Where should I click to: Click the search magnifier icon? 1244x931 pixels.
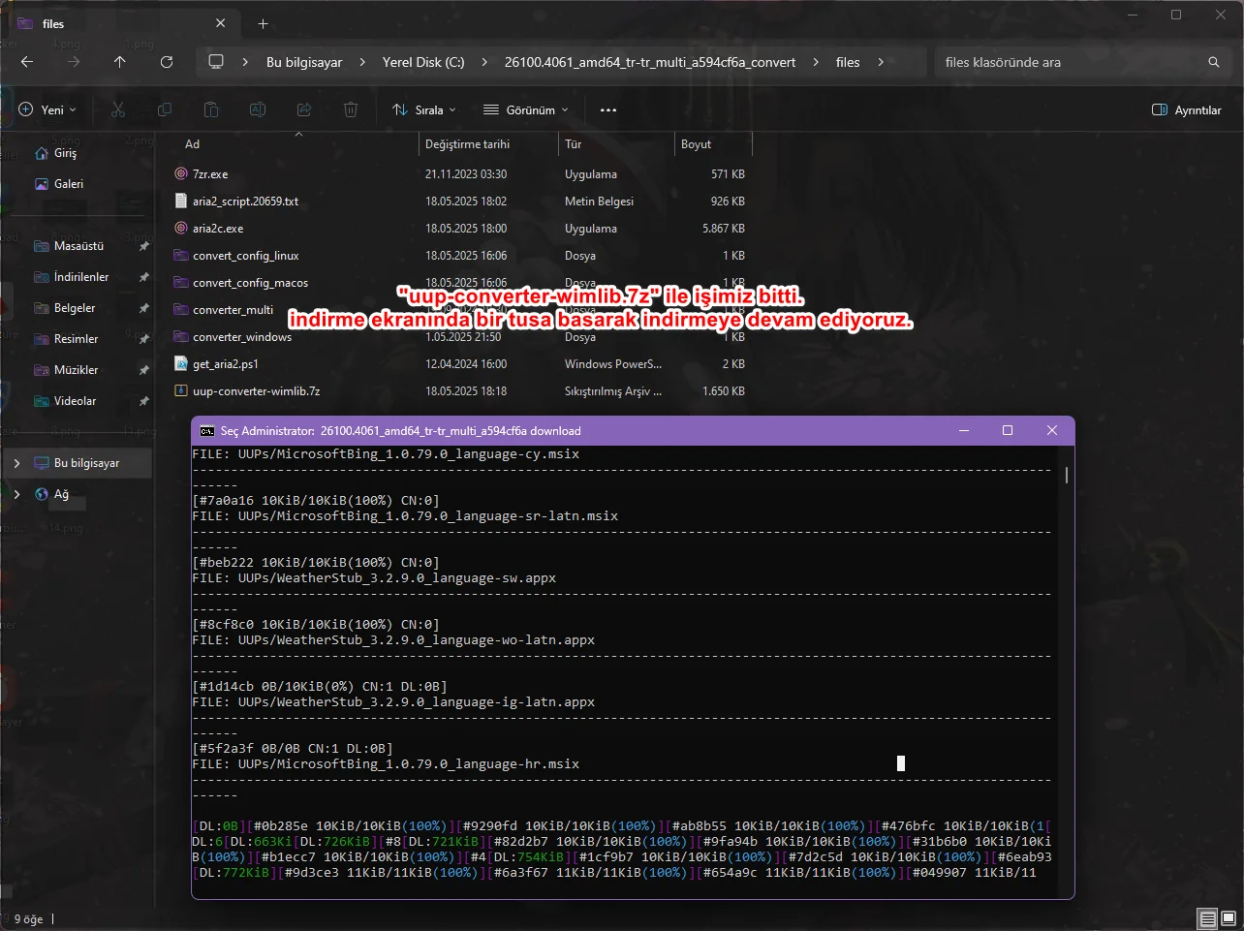[x=1213, y=62]
